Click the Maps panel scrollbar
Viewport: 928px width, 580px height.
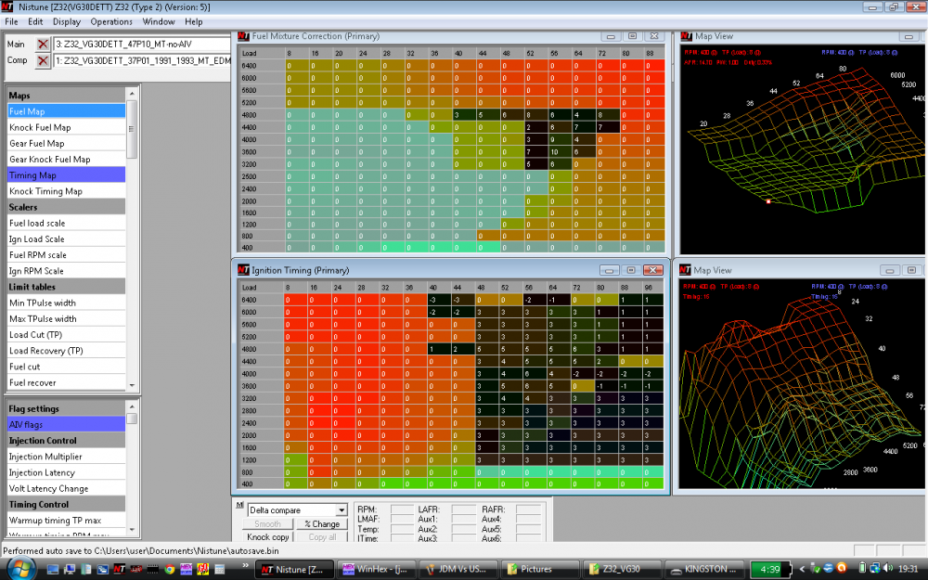coord(133,130)
